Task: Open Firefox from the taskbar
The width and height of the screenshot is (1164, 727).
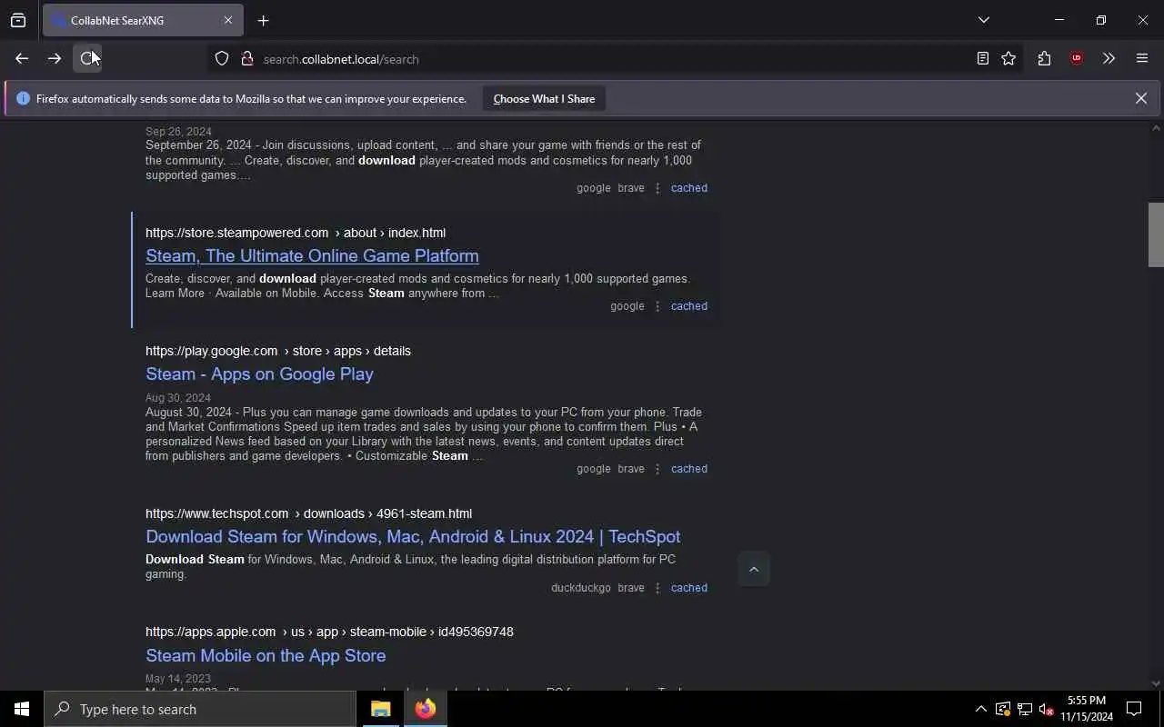Action: [425, 709]
